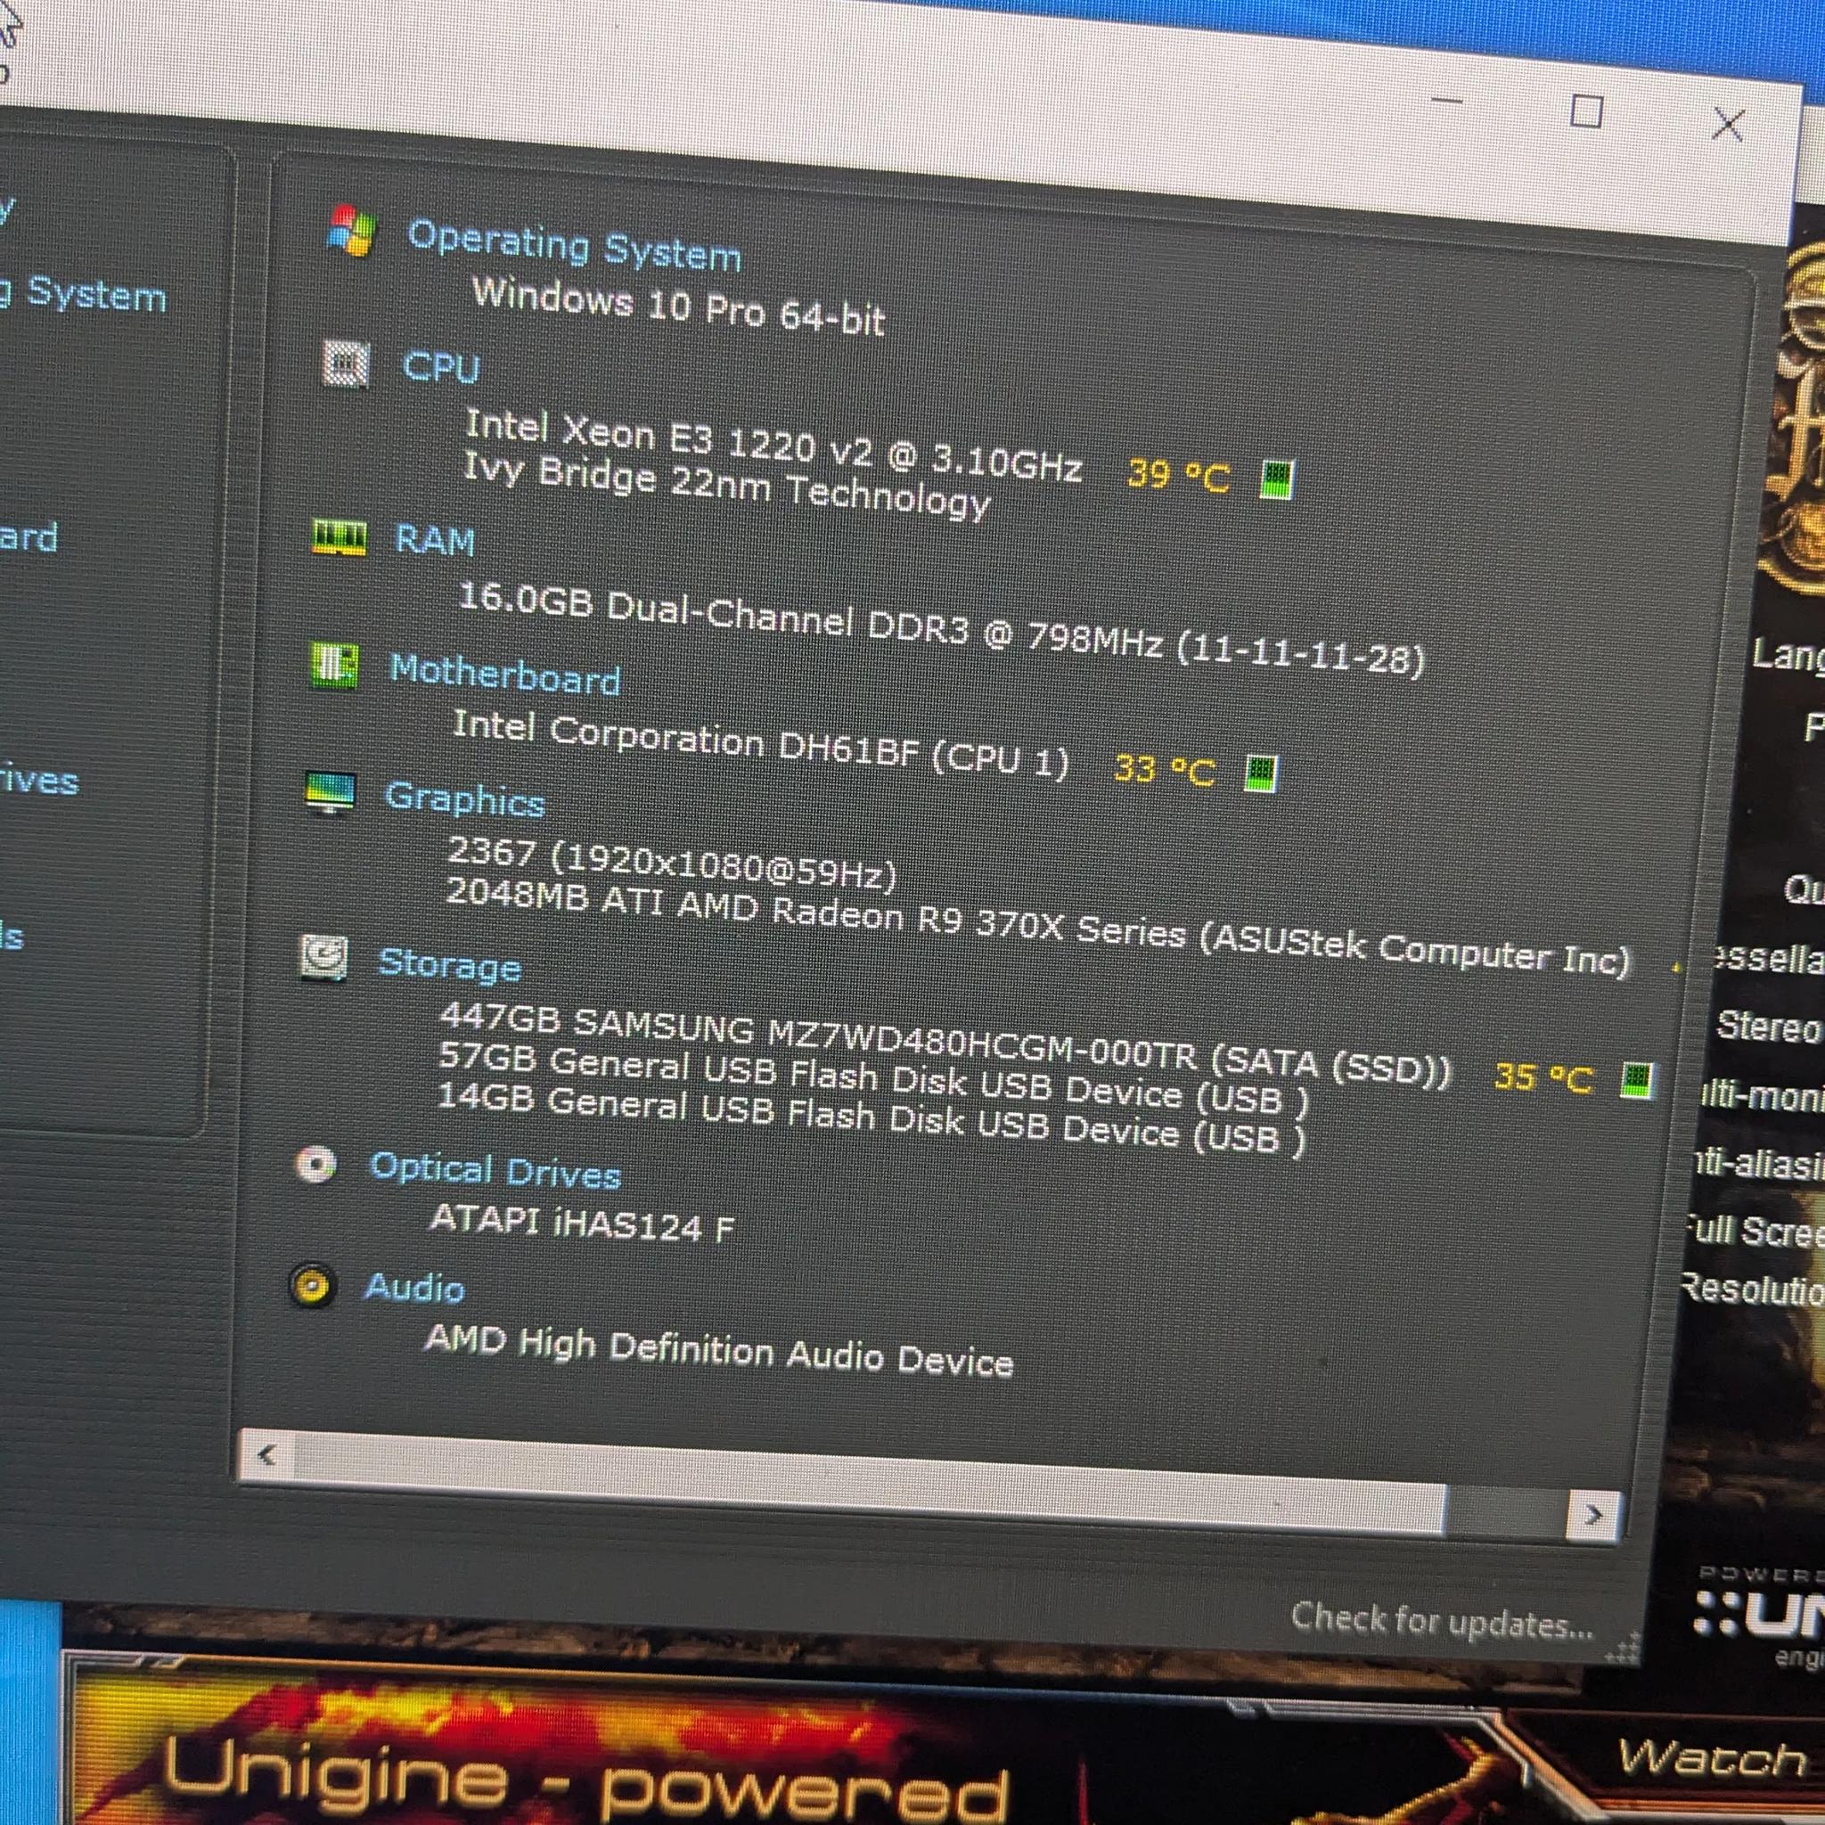
Task: Select 'AMD High Definition Audio Device' text
Action: [719, 1351]
